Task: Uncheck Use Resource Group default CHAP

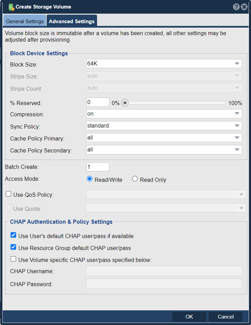Action: point(13,247)
